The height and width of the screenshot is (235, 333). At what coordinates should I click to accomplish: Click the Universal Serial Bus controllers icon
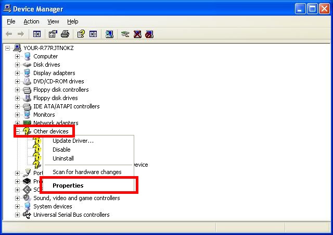click(x=27, y=215)
